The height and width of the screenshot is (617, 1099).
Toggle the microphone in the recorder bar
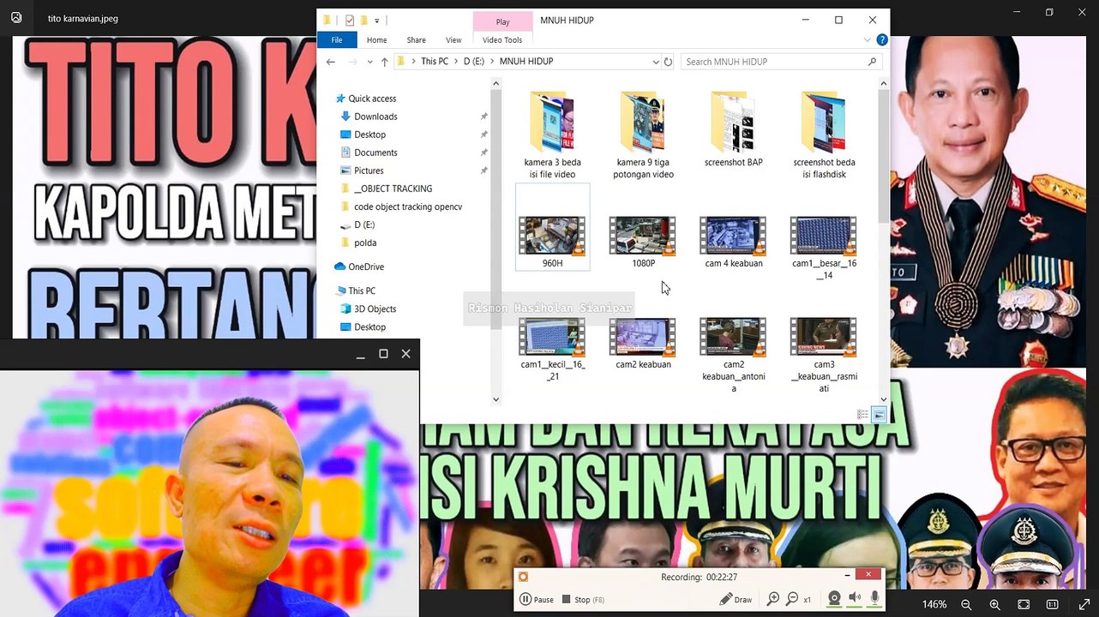click(x=874, y=598)
